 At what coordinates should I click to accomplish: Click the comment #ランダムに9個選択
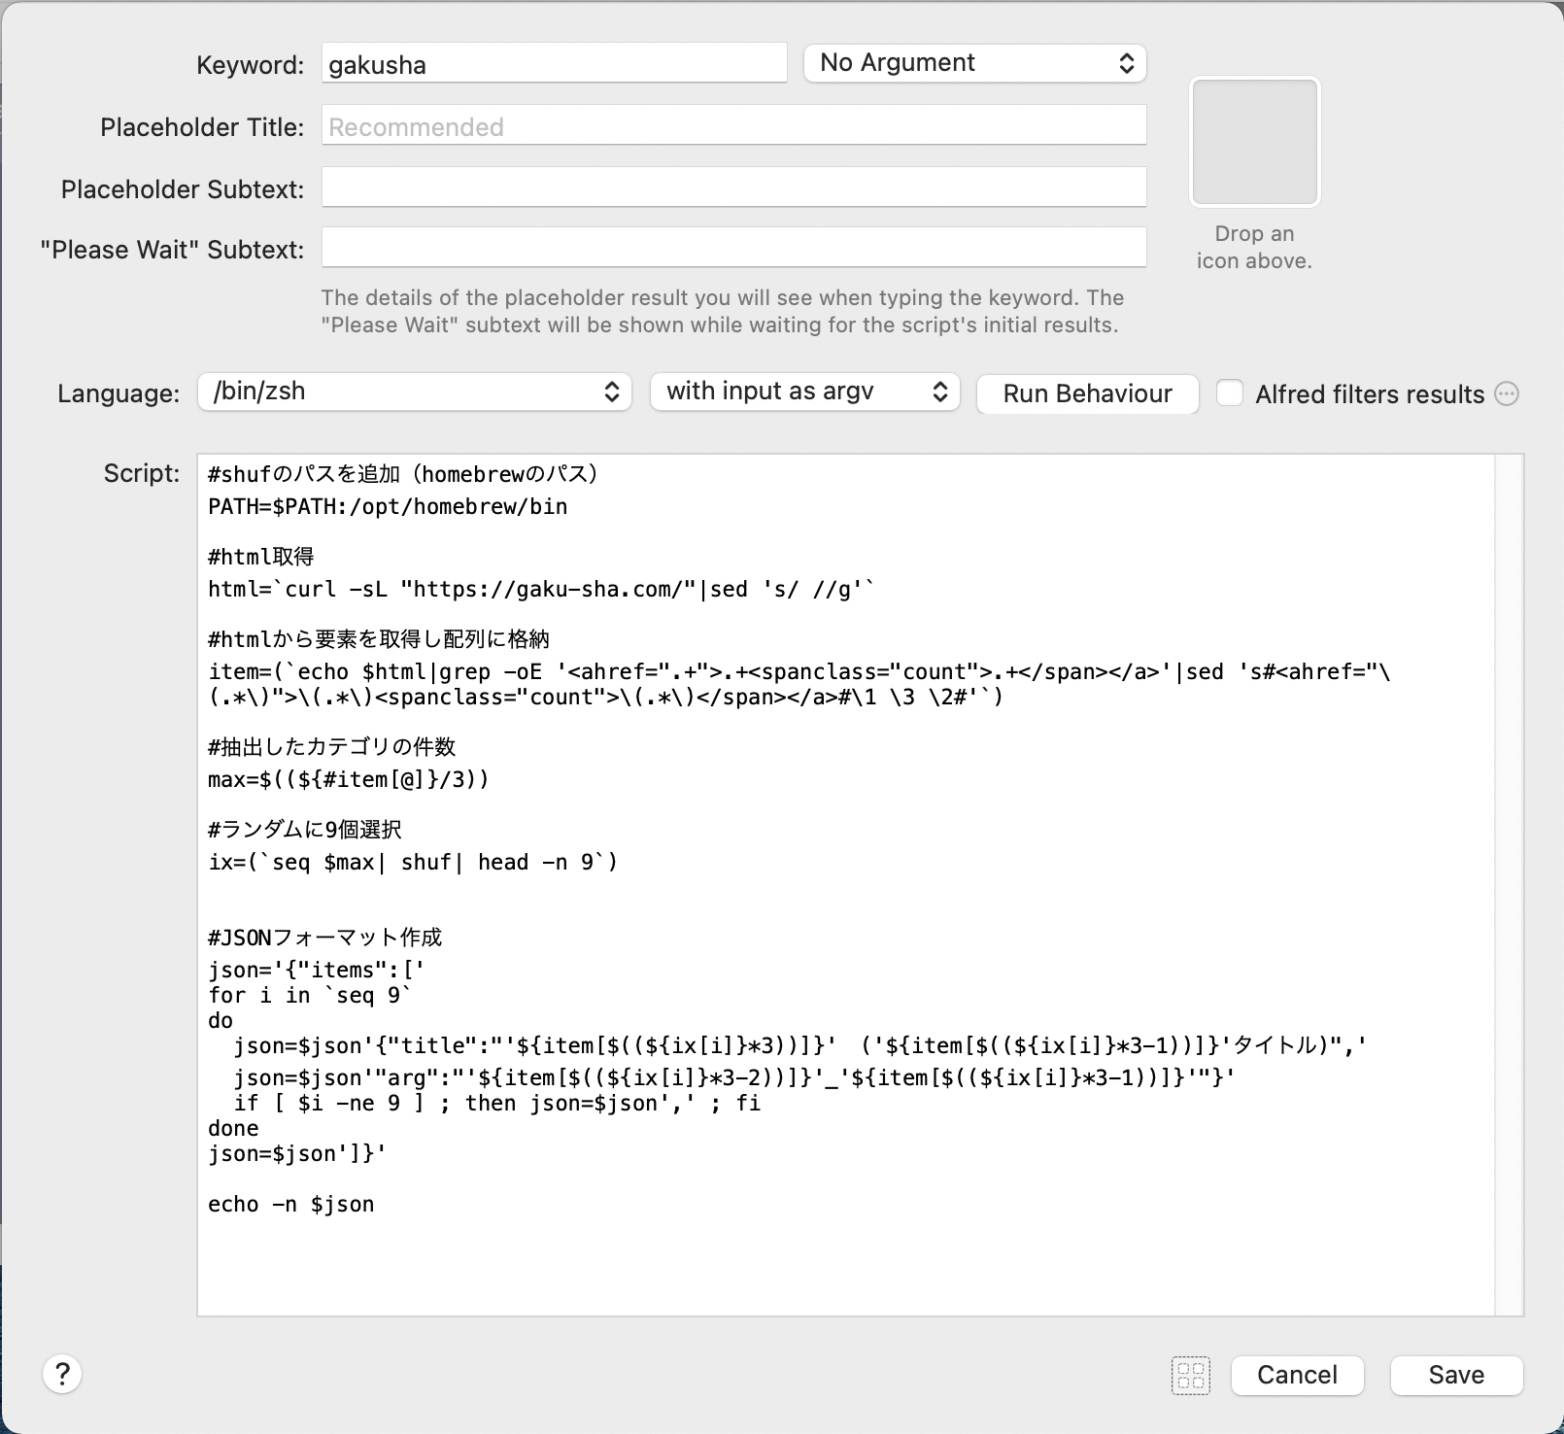pos(305,830)
